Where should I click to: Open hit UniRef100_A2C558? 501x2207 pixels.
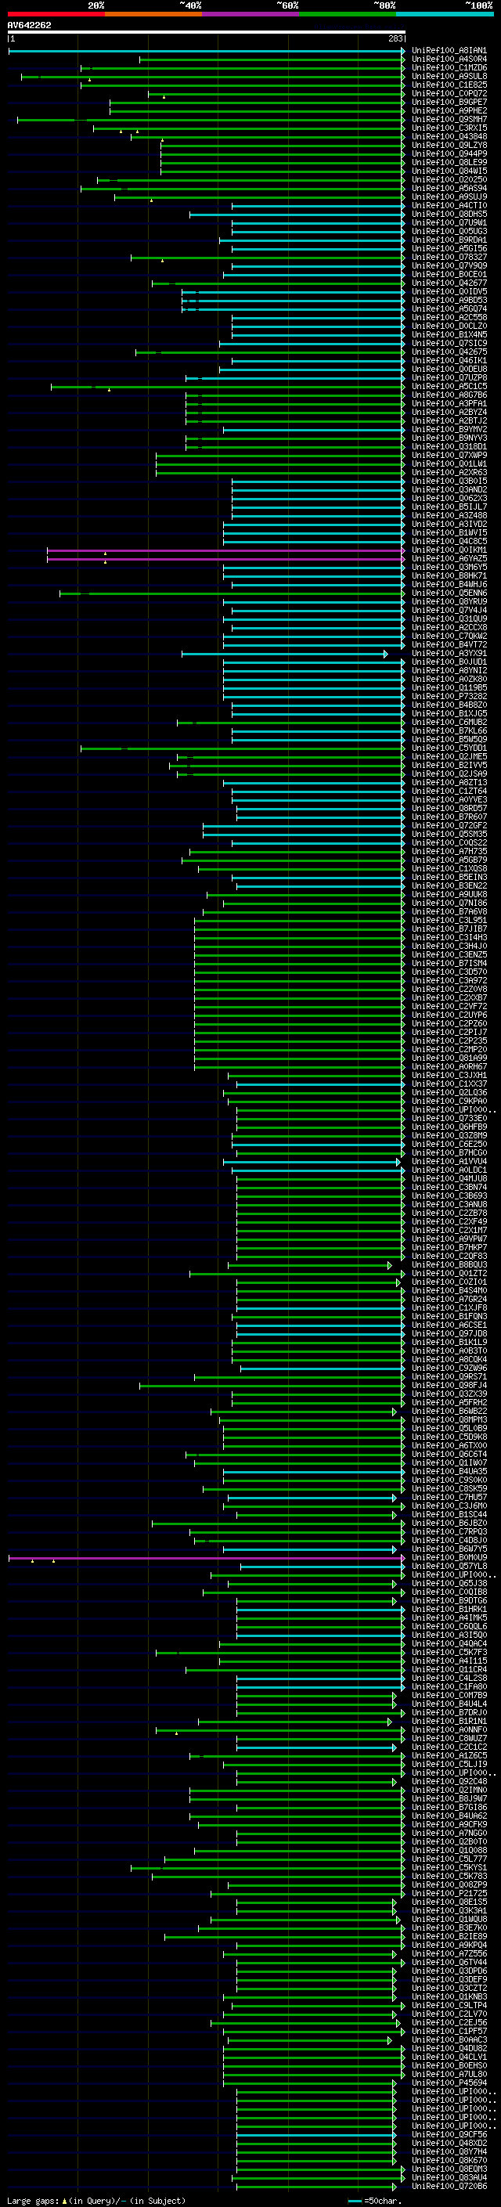click(449, 318)
